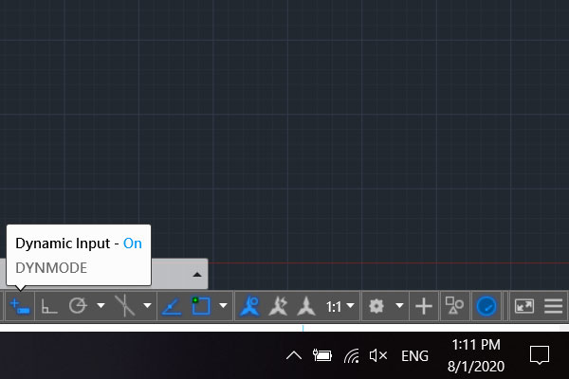569x379 pixels.
Task: Open workspace switching dropdown arrow
Action: (399, 306)
